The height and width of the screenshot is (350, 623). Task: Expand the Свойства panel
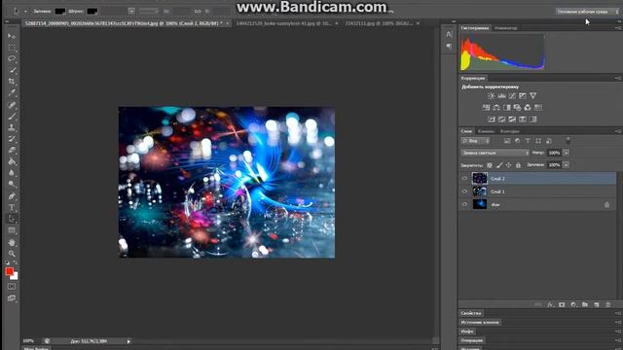pyautogui.click(x=471, y=313)
